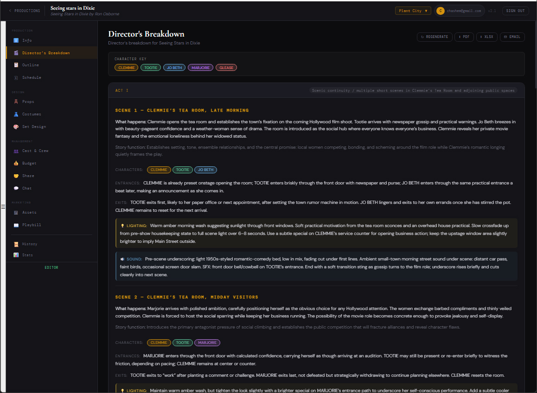The image size is (537, 393).
Task: Go back to Productions
Action: point(24,11)
